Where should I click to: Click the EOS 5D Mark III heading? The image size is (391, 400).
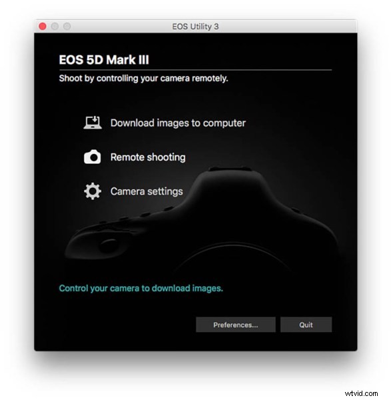point(104,60)
